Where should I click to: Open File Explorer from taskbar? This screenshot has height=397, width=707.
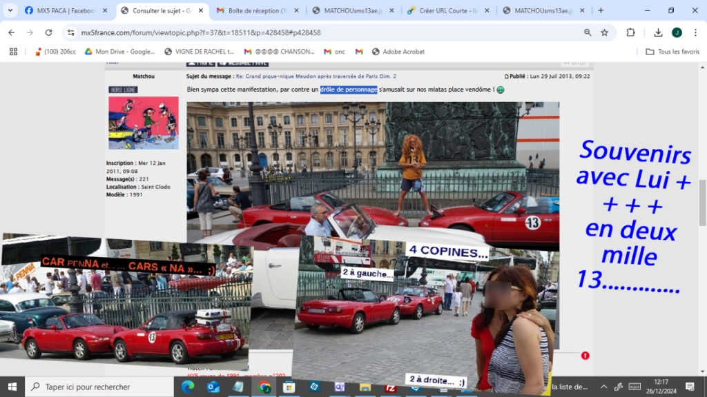click(365, 387)
